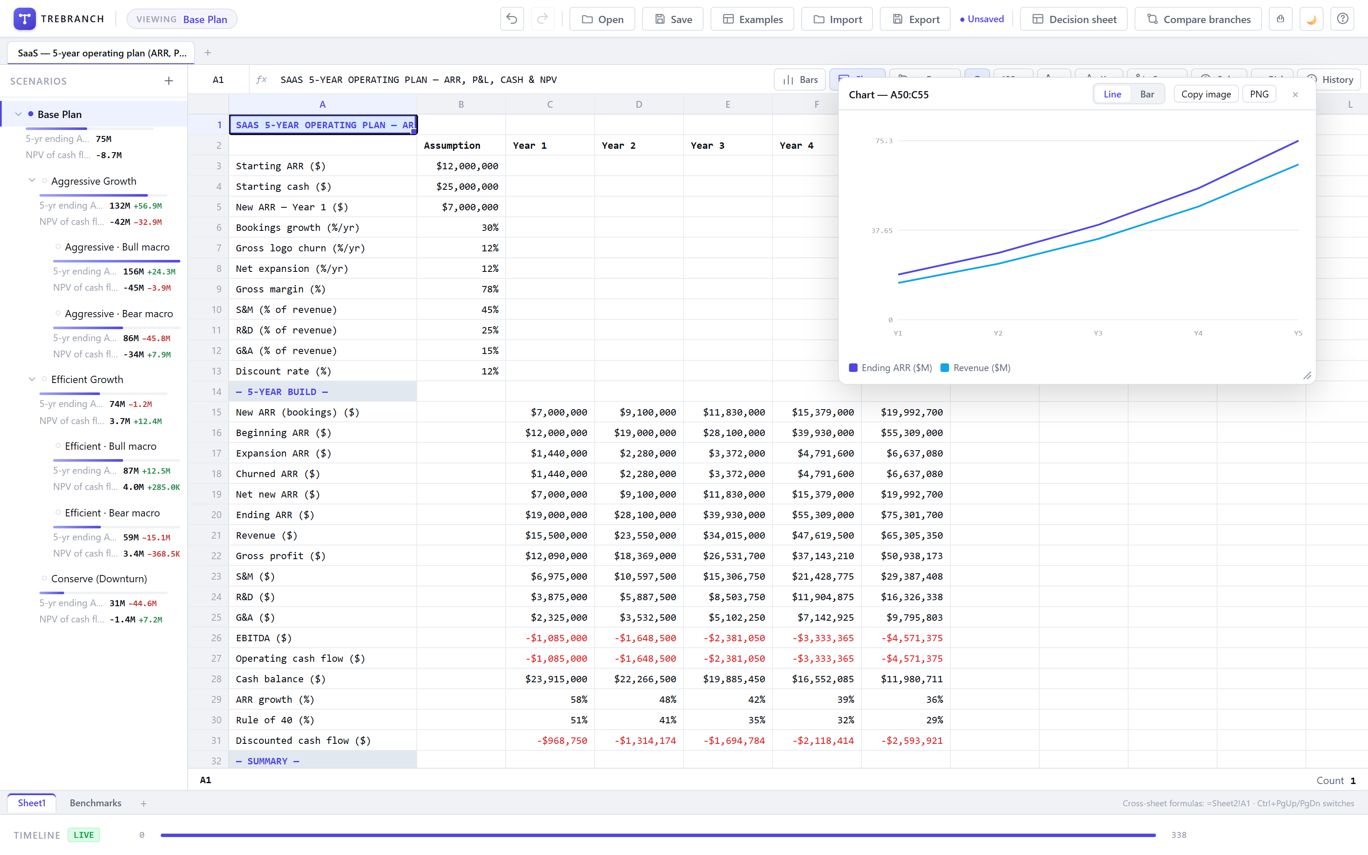The height and width of the screenshot is (855, 1368).
Task: Add a new sheet next to Benchmarks
Action: (x=144, y=804)
